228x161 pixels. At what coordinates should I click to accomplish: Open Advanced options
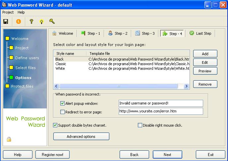[81, 136]
